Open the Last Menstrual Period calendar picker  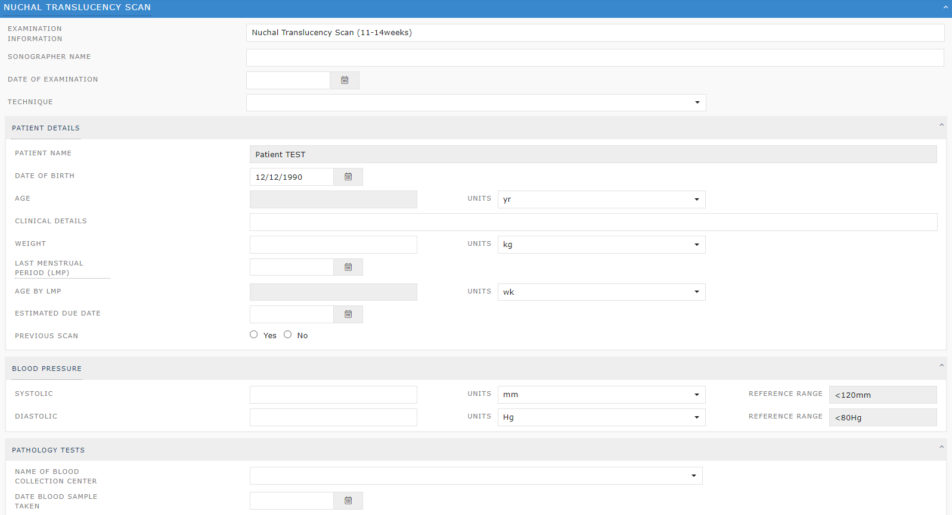click(348, 267)
